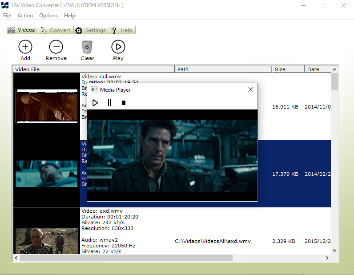
Task: Click 'Bitrate: 242 kb/s' text
Action: [103, 222]
